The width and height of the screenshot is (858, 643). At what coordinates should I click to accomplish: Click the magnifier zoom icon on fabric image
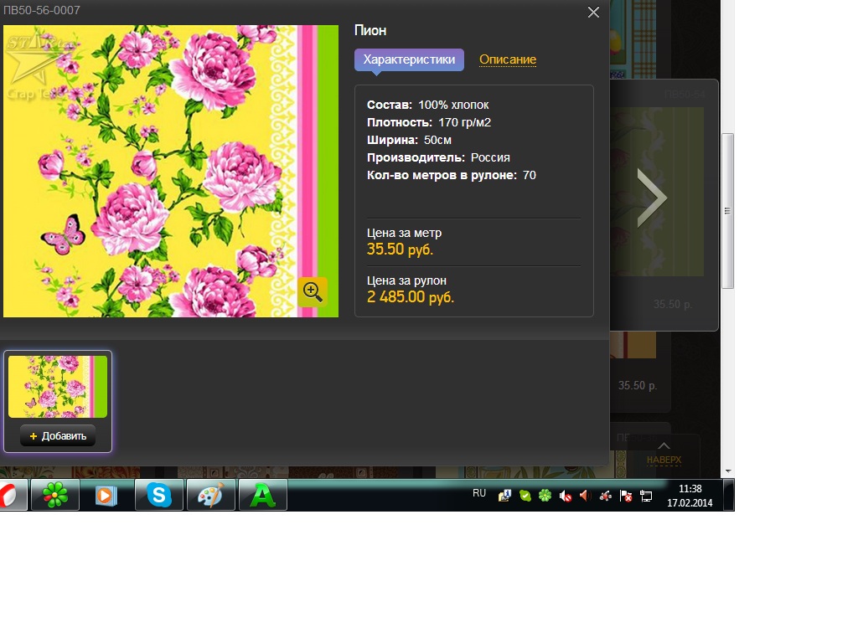(313, 291)
